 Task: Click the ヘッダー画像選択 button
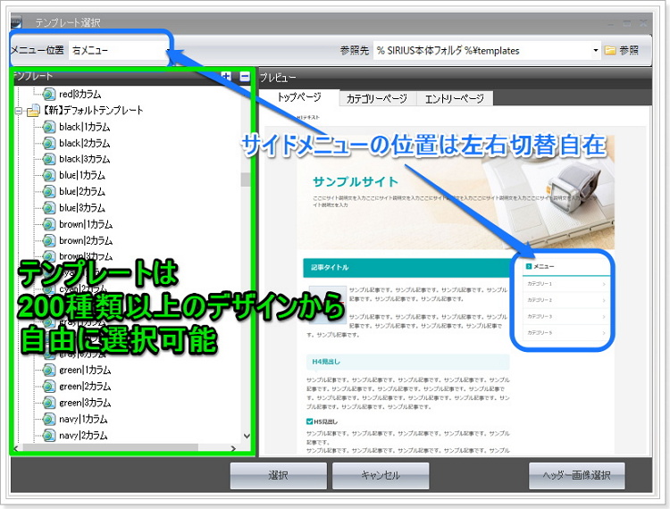click(x=576, y=475)
